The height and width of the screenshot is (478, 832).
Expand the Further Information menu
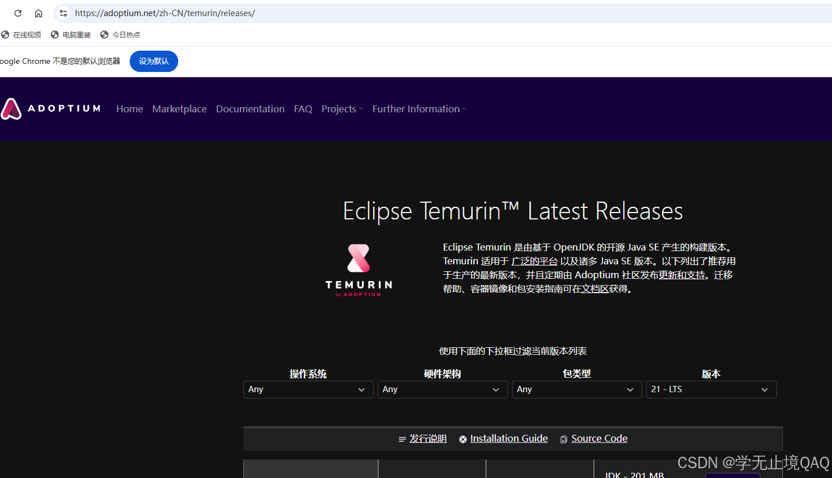pos(419,109)
